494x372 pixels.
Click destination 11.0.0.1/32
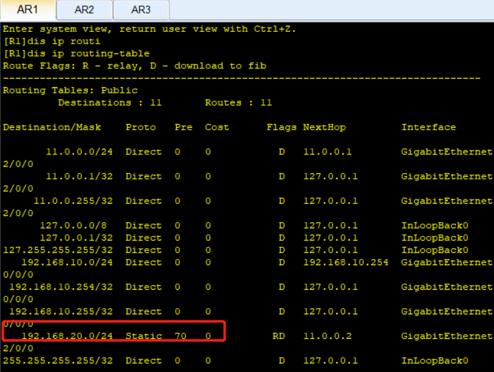tap(80, 177)
